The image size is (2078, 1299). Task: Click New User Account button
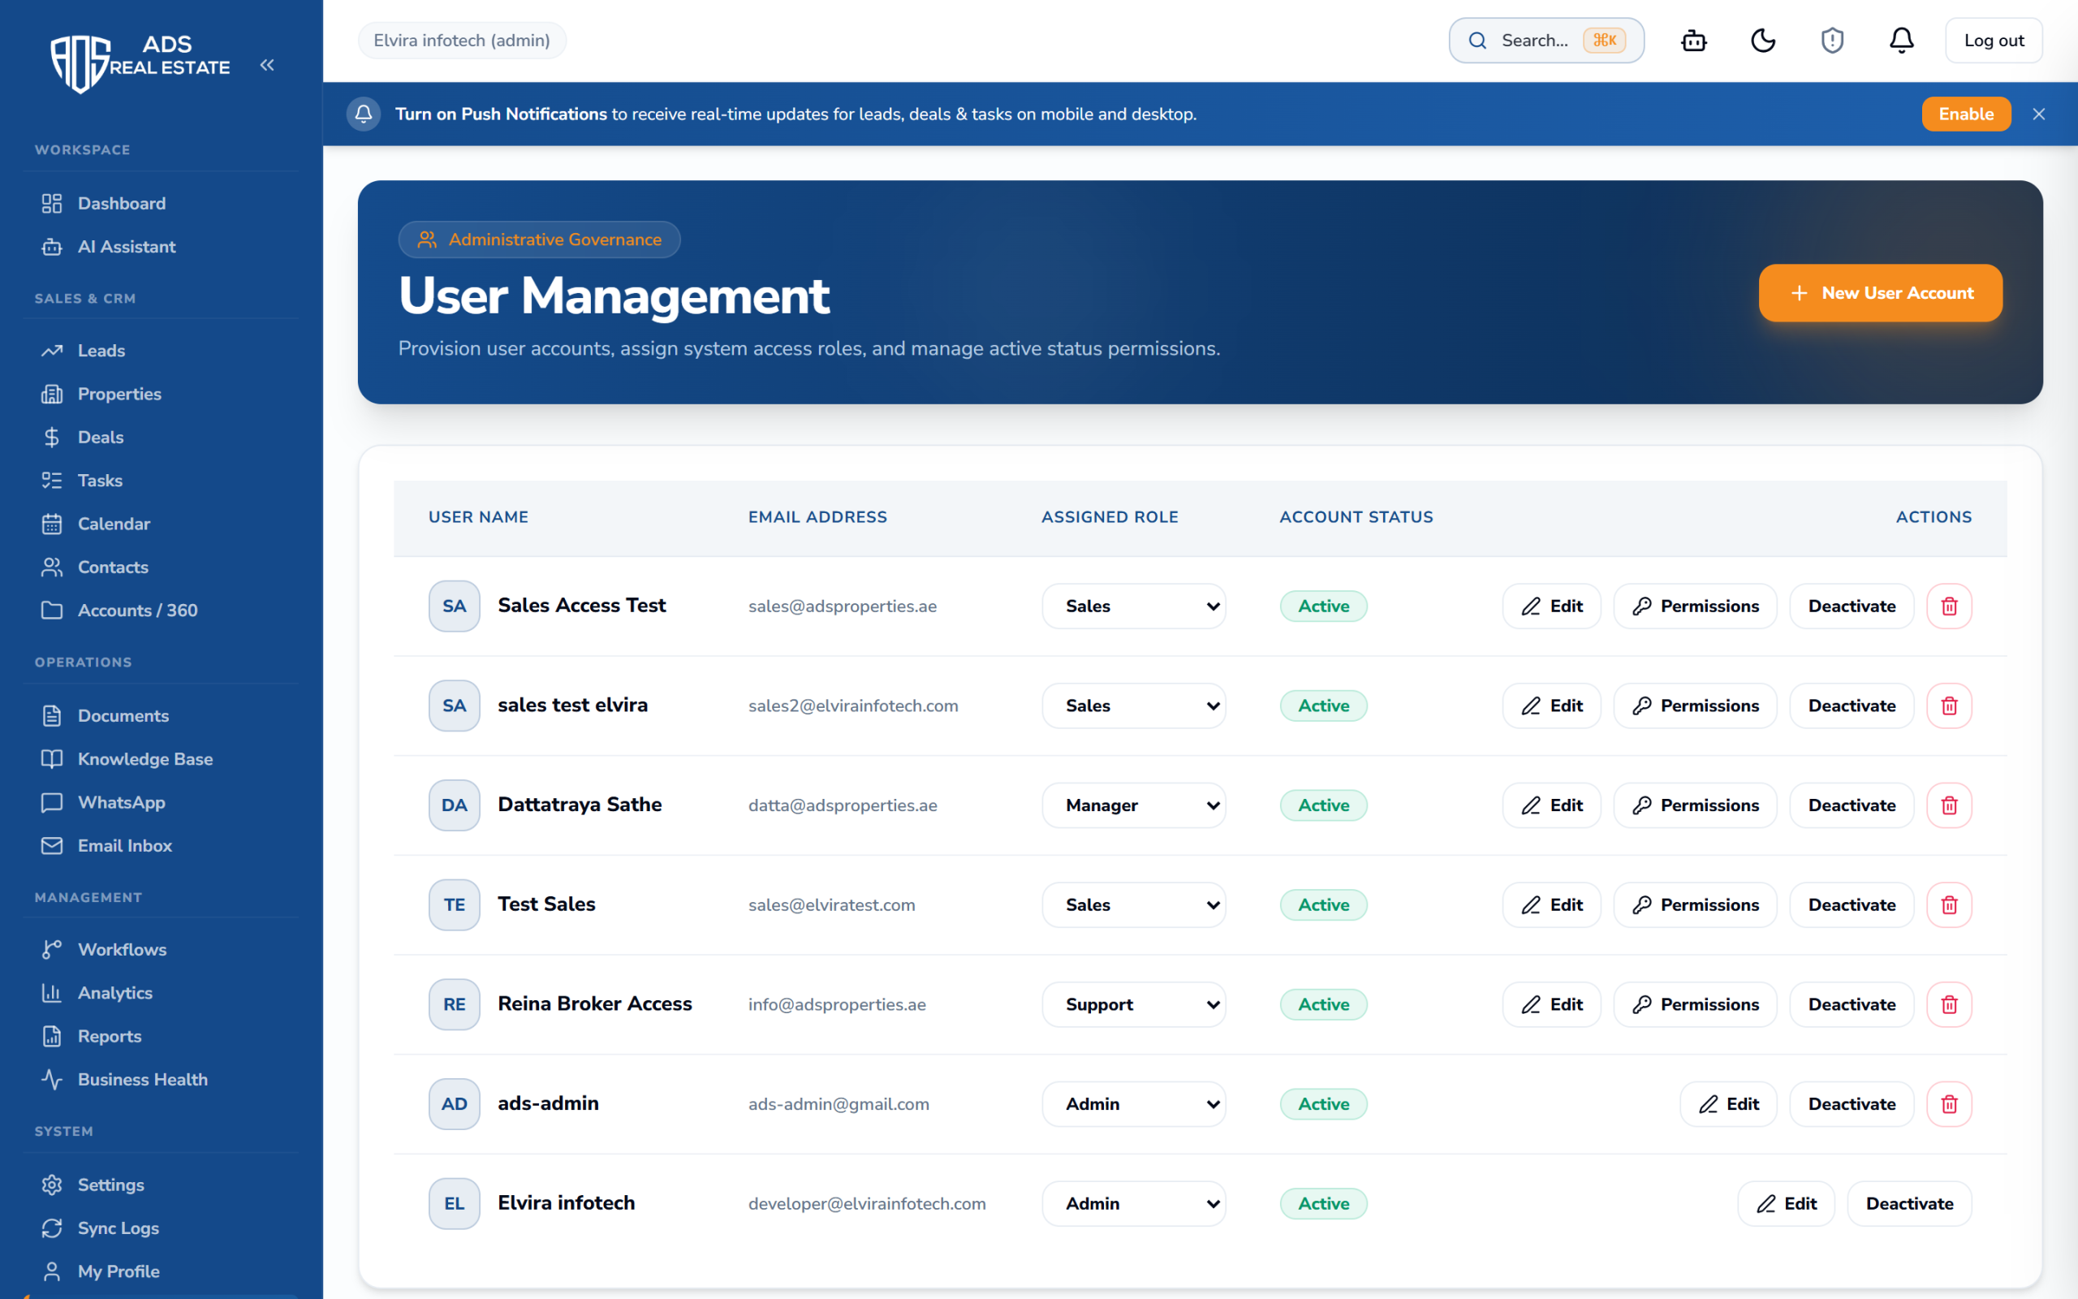[1881, 293]
